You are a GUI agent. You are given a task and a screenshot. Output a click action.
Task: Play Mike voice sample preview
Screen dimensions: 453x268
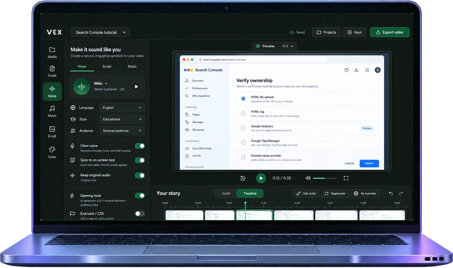point(136,87)
